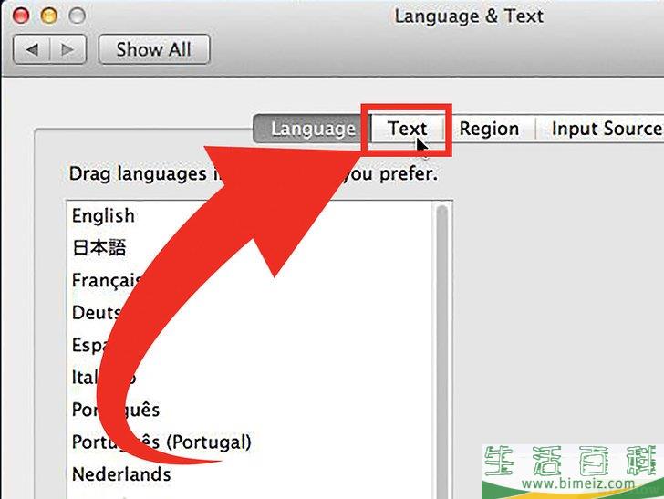This screenshot has width=664, height=499.
Task: Select English in the language list
Action: tap(250, 215)
